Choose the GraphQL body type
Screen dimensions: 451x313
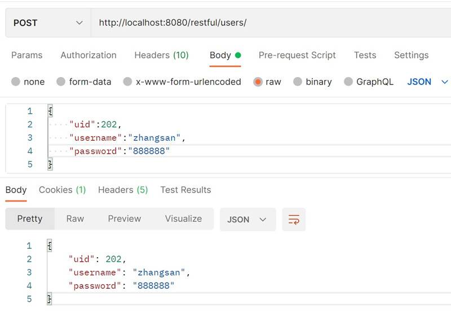(348, 82)
